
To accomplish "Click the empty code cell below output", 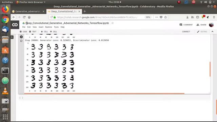I will (115, 98).
